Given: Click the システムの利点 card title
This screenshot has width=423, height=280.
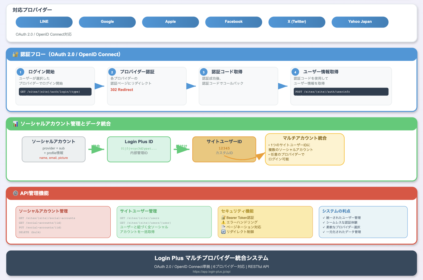Looking at the screenshot, I should click(x=336, y=211).
